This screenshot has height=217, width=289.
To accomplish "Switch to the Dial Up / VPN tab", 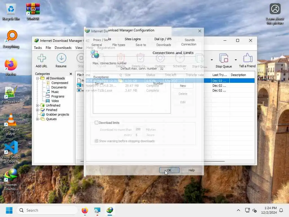I will pos(163,39).
